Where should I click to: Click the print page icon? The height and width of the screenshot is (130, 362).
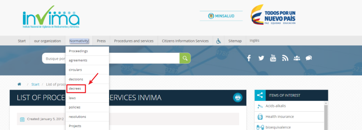[x=238, y=97]
